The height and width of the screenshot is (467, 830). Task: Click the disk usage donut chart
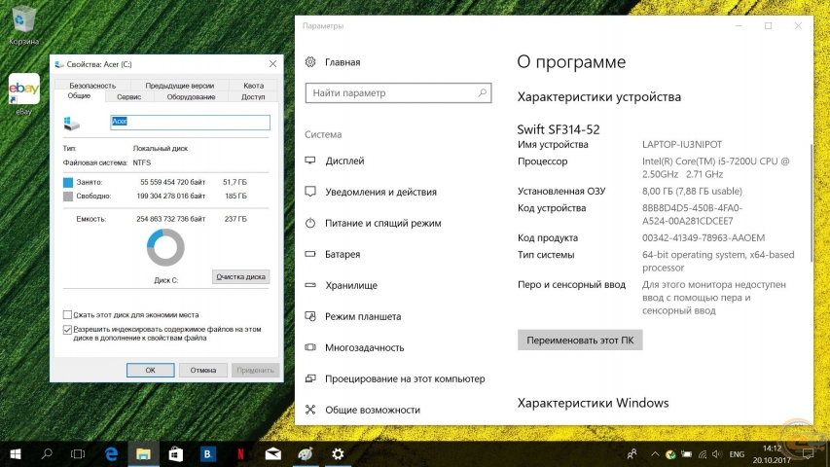(165, 247)
